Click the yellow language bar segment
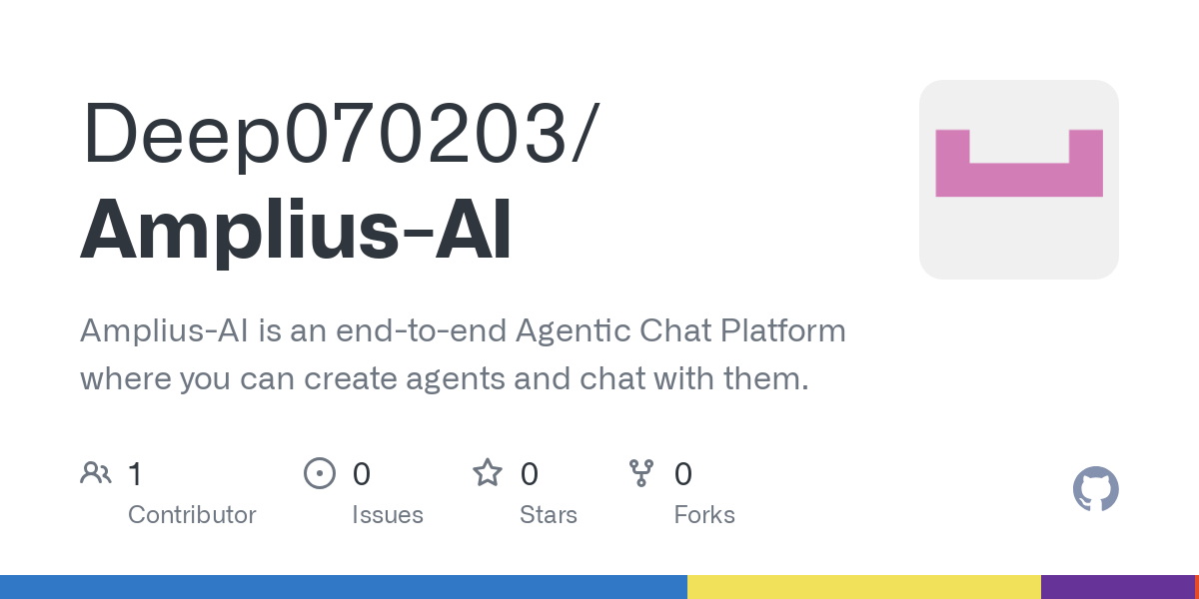 pyautogui.click(x=864, y=587)
